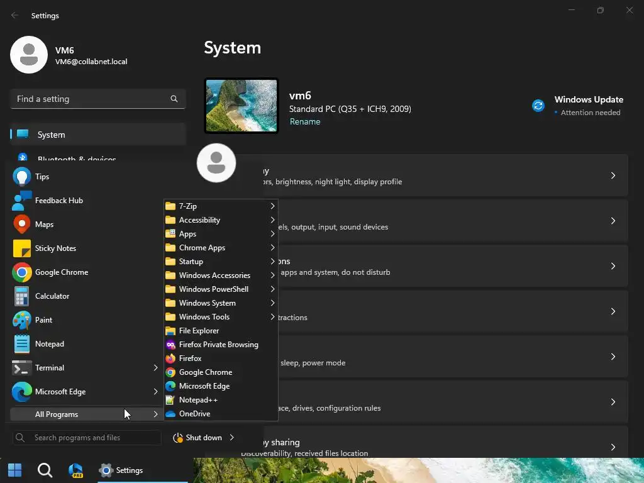
Task: Open Firefox from All Programs list
Action: coord(221,358)
